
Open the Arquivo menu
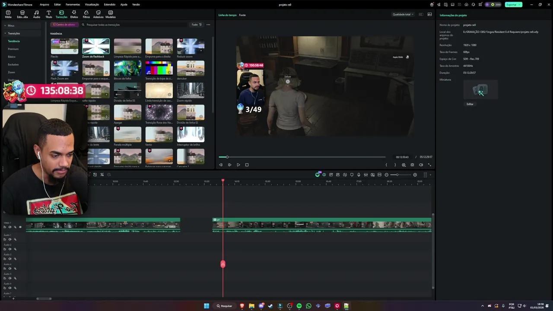click(x=44, y=4)
